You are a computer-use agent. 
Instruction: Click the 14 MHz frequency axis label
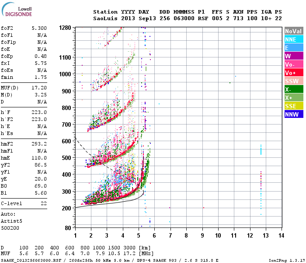click(281, 235)
